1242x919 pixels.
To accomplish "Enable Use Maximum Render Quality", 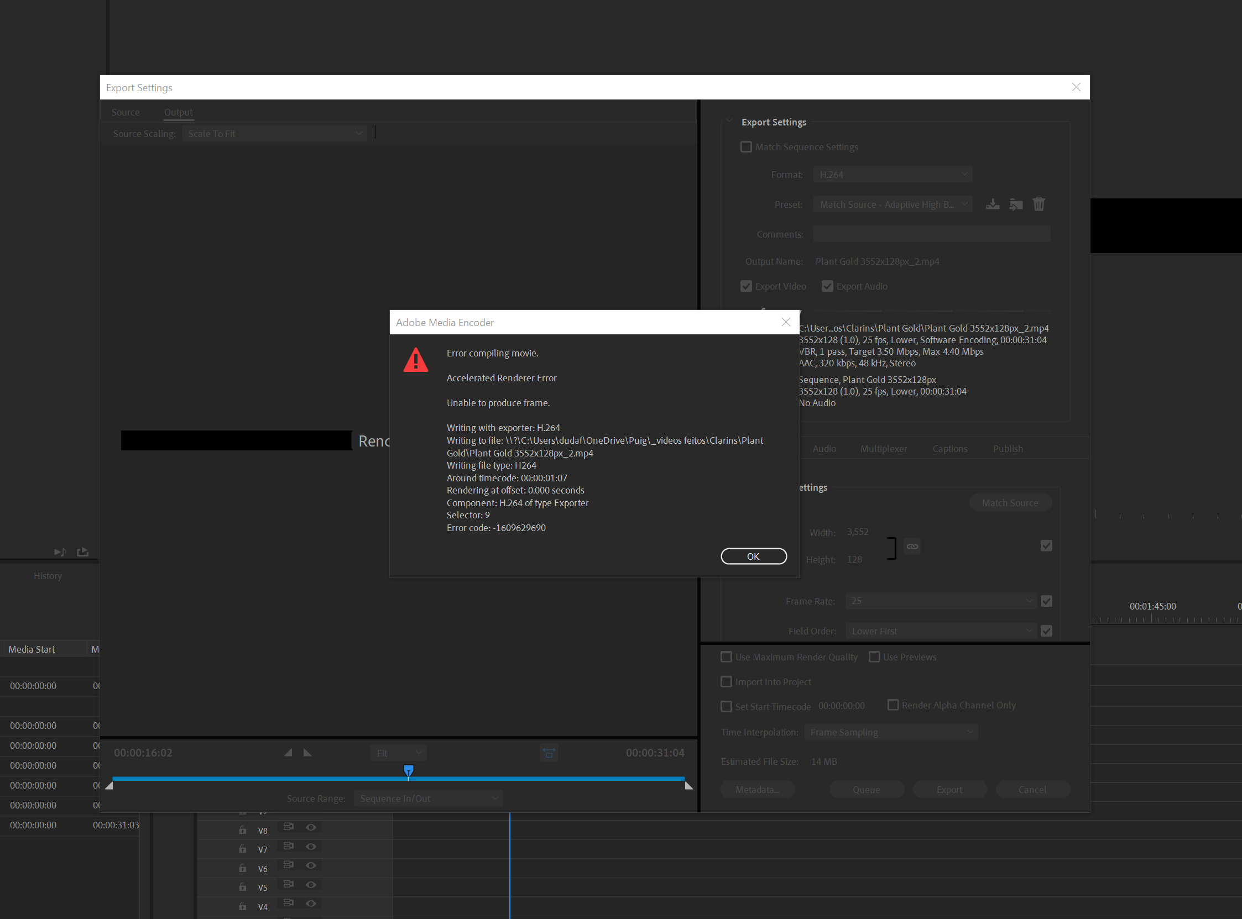I will click(x=726, y=657).
